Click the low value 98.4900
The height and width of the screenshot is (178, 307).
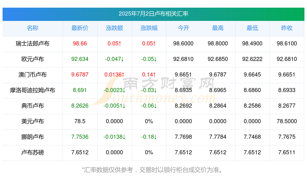point(252,44)
